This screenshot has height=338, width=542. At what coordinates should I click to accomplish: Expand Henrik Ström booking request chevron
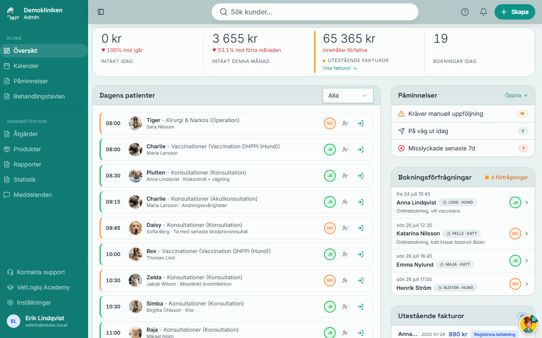coord(527,284)
